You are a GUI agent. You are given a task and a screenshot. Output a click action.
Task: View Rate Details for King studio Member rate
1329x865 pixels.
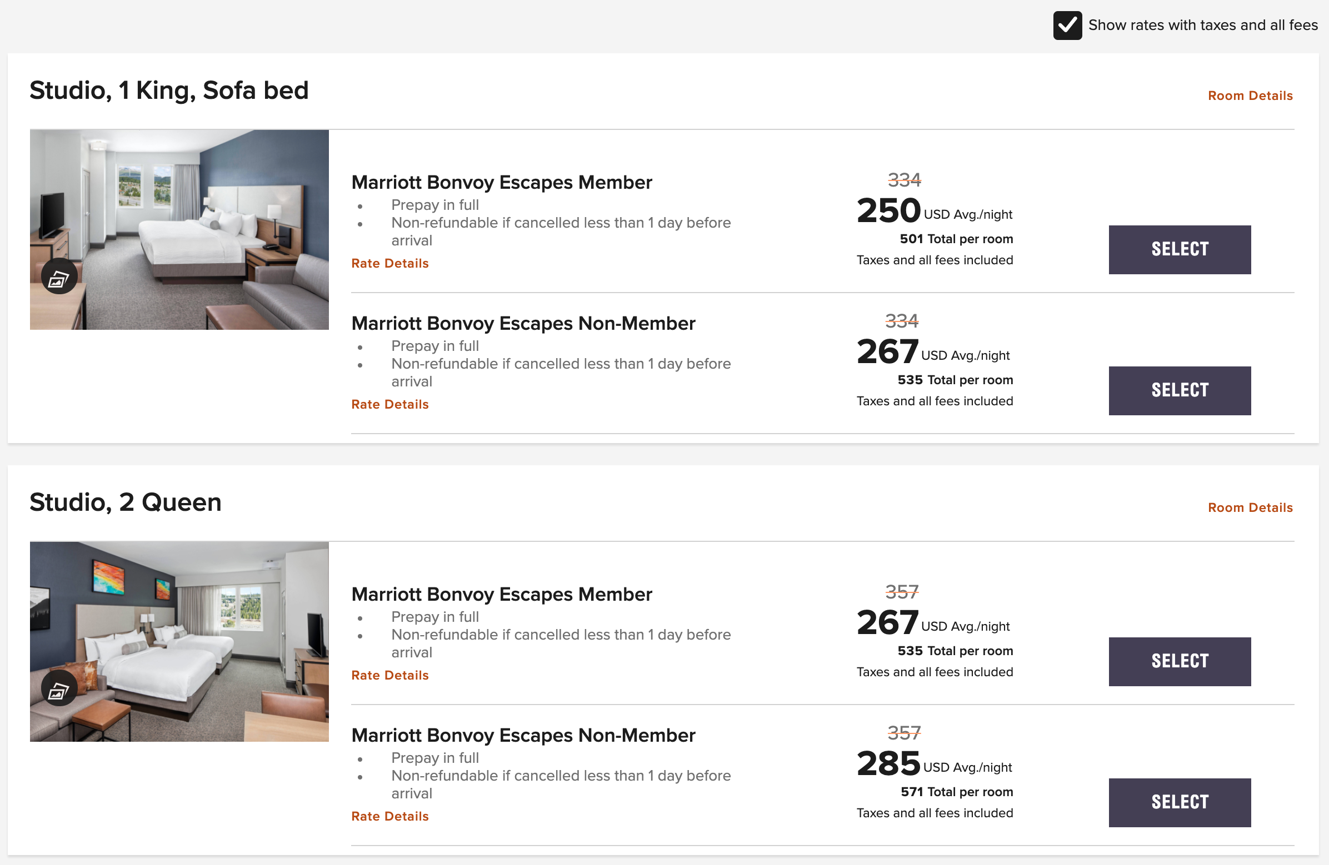pos(390,263)
